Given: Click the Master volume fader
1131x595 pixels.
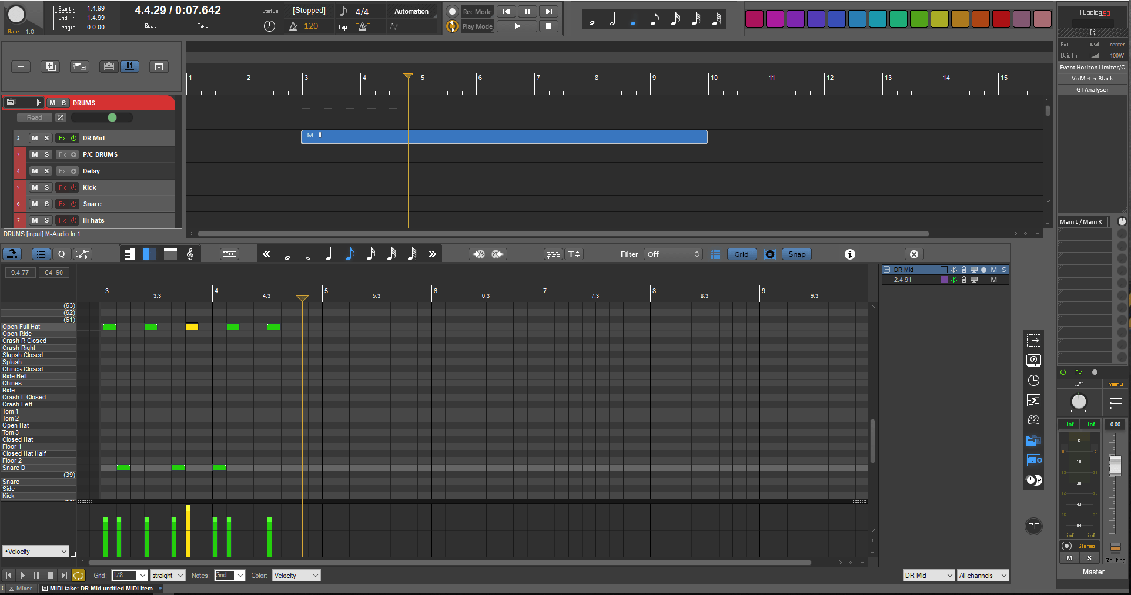Looking at the screenshot, I should pyautogui.click(x=1115, y=465).
